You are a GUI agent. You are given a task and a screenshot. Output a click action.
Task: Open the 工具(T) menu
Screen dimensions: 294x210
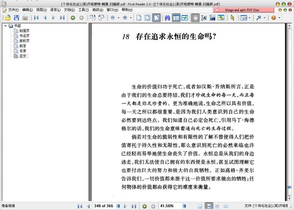(x=83, y=10)
